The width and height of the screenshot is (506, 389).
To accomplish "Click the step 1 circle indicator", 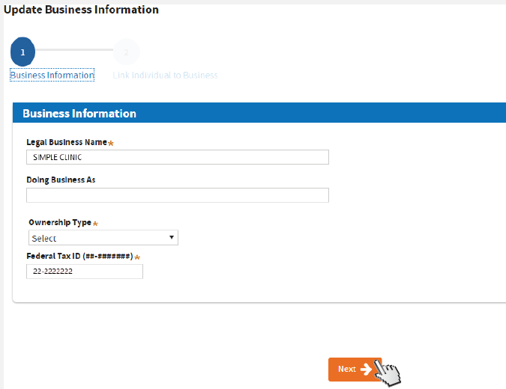I will (22, 52).
